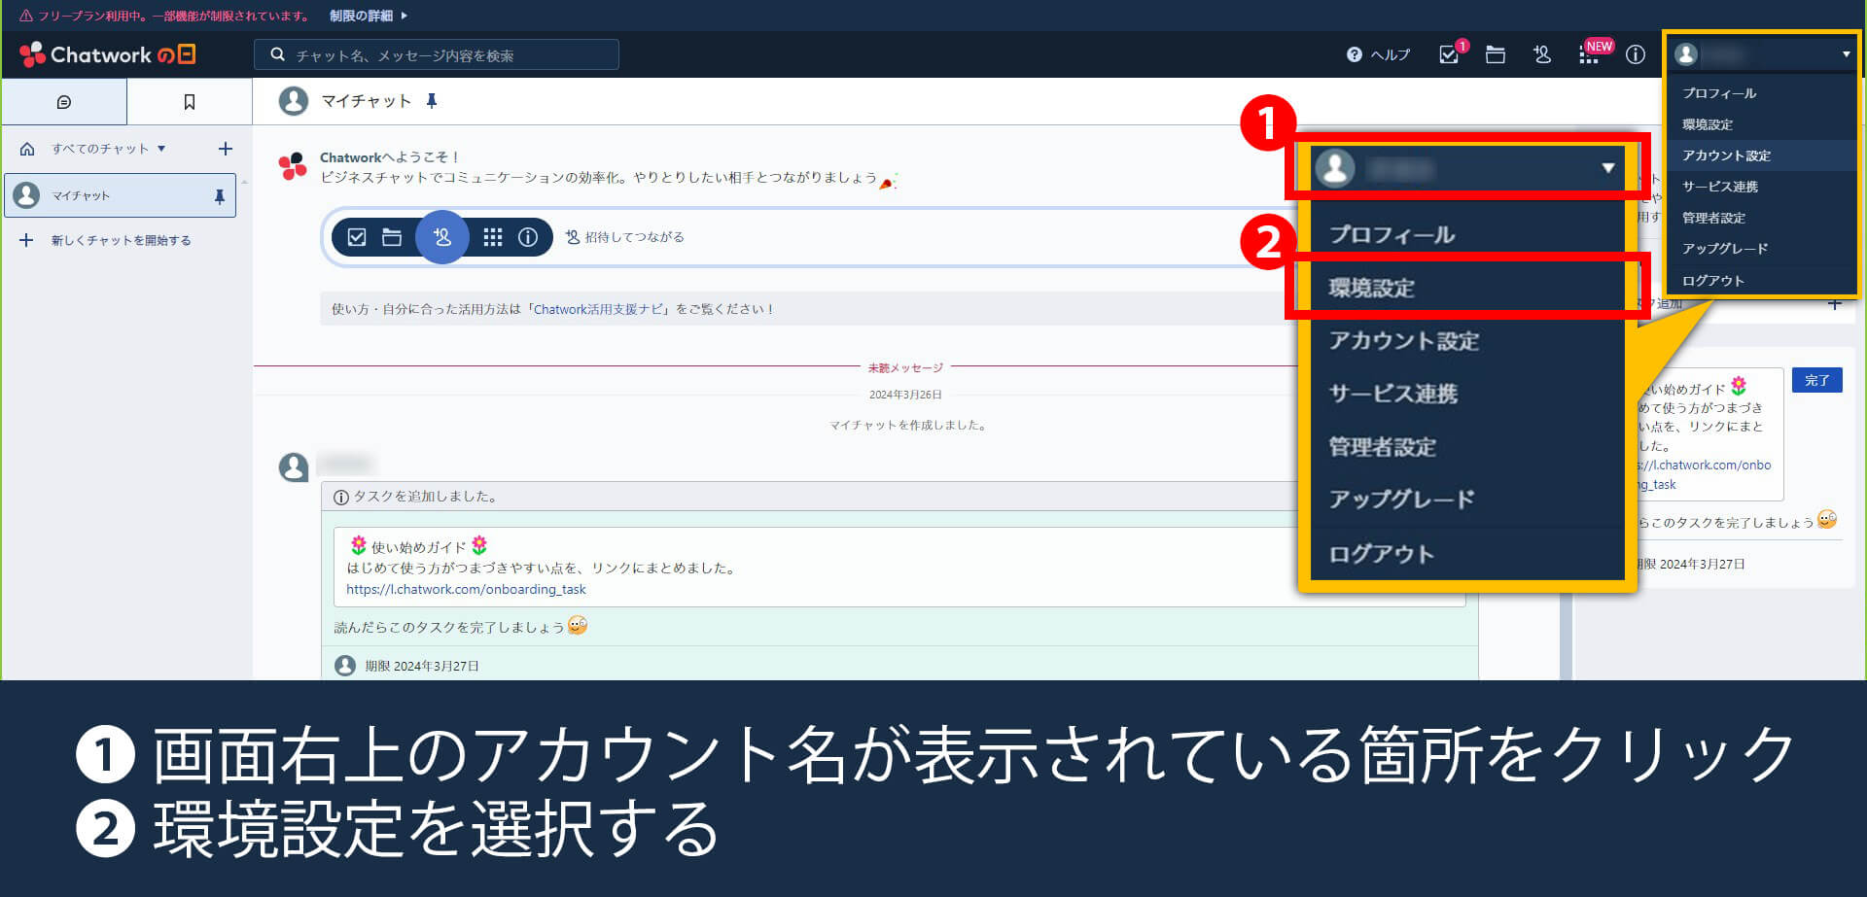Screen dimensions: 1867x897
Task: Switch to the chat list tab
Action: [x=64, y=102]
